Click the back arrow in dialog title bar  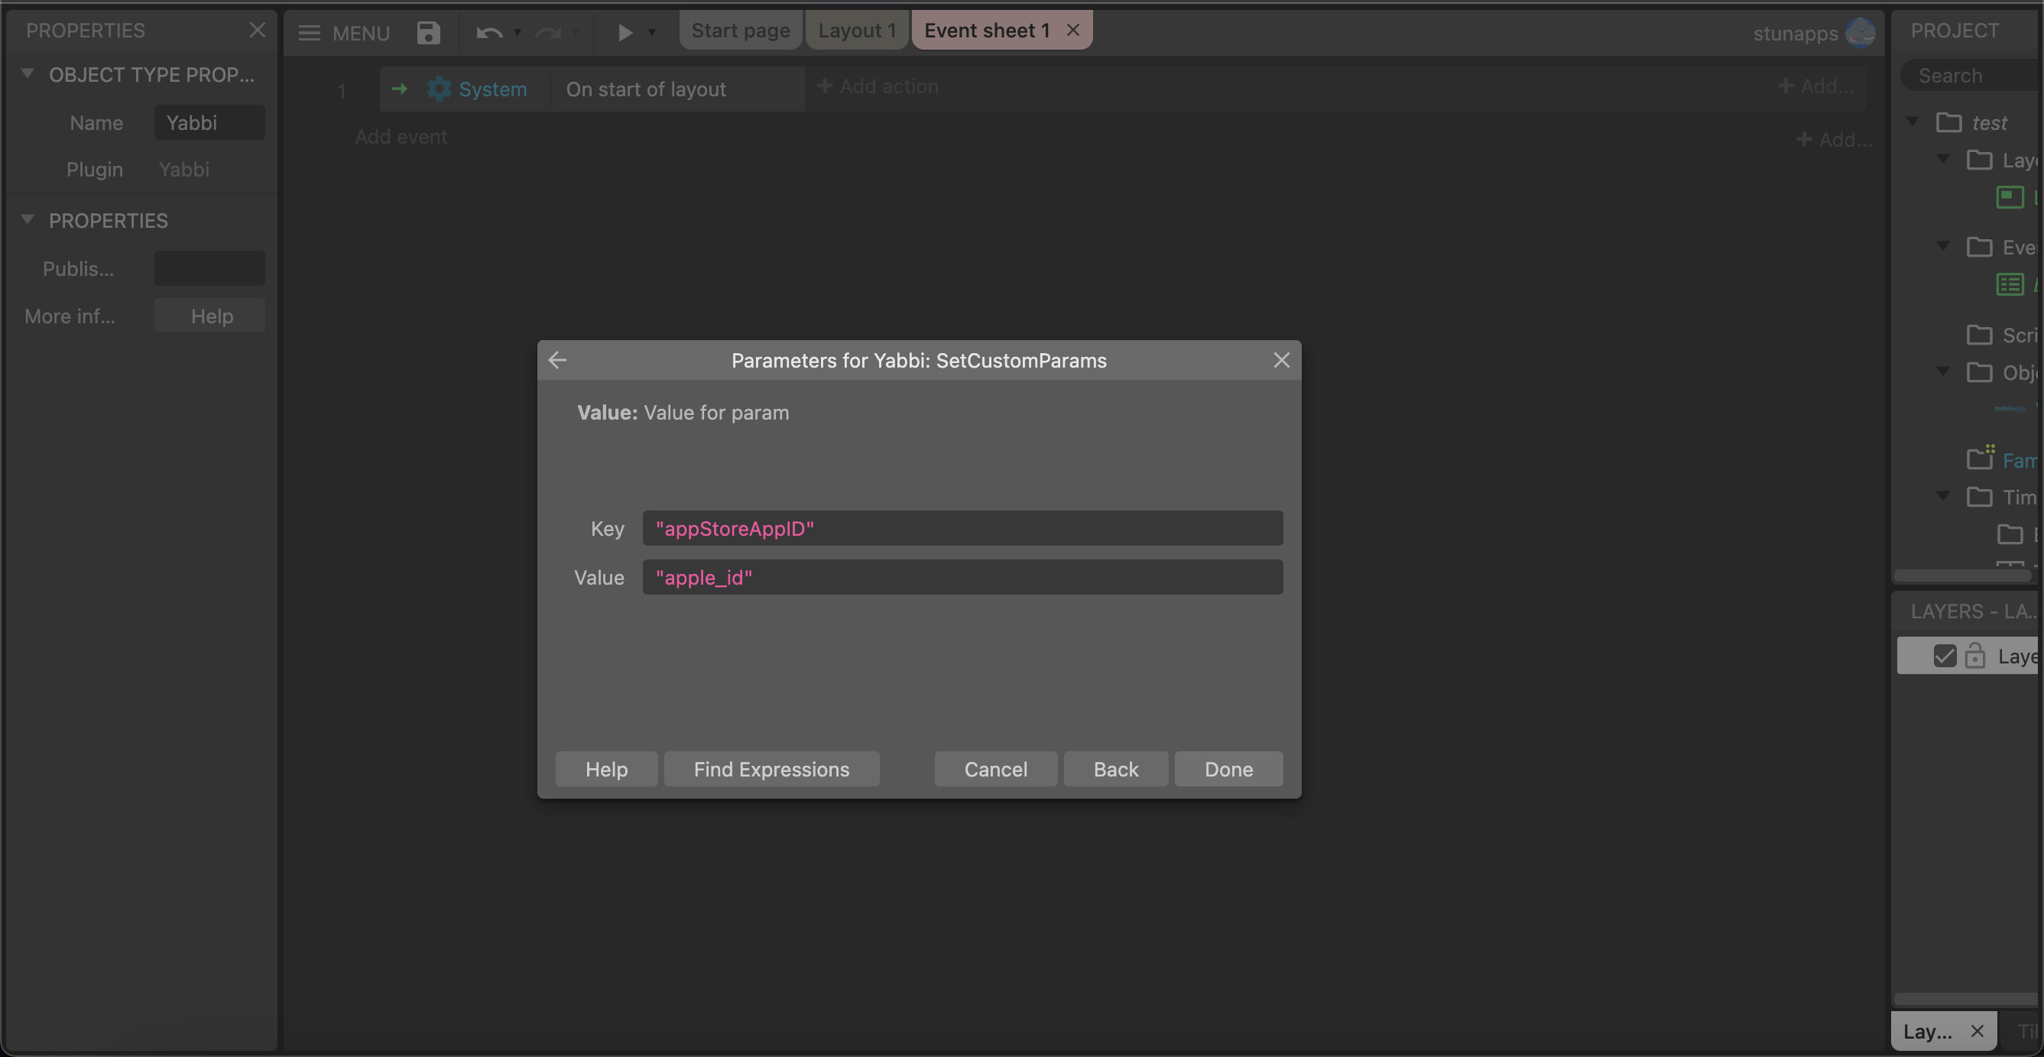557,360
